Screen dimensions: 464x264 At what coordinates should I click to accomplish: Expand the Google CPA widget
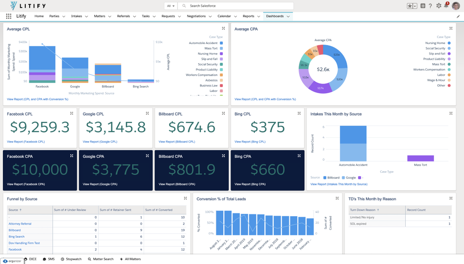(x=147, y=156)
